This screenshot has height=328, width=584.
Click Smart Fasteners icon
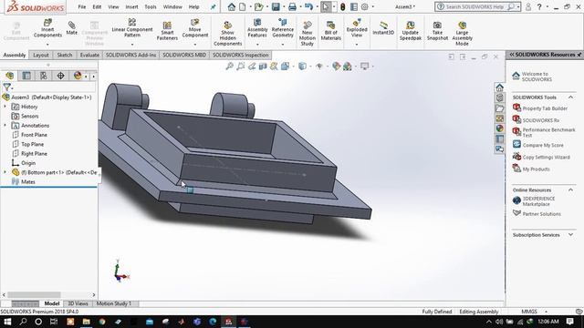[x=167, y=31]
